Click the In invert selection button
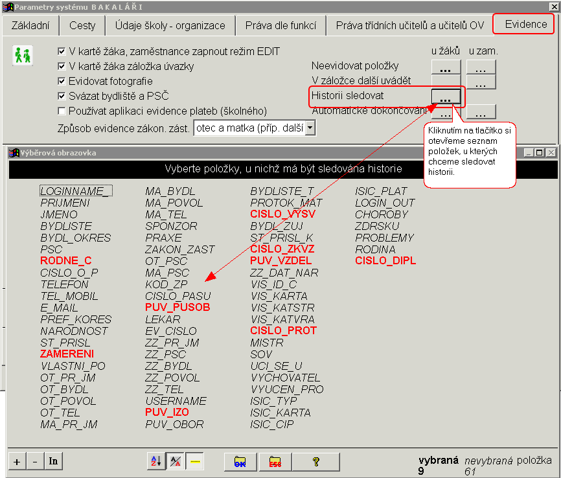 53,461
